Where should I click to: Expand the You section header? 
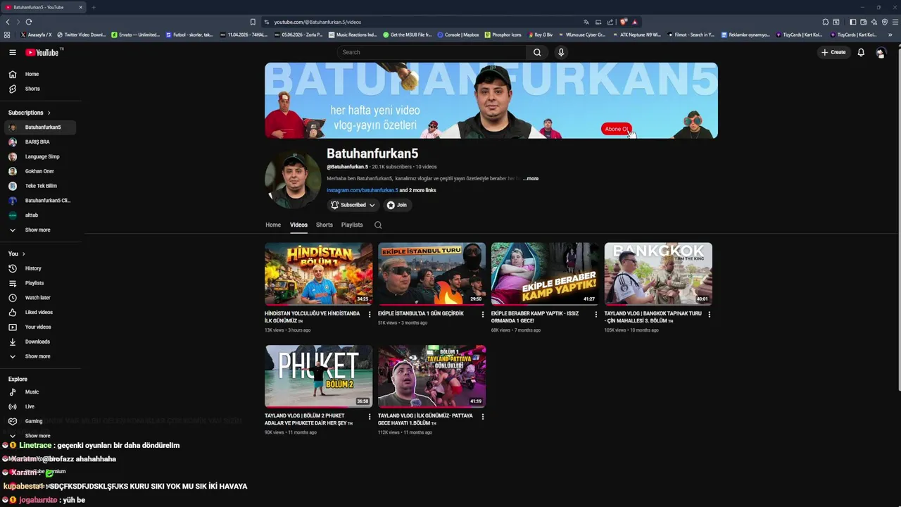click(x=17, y=254)
